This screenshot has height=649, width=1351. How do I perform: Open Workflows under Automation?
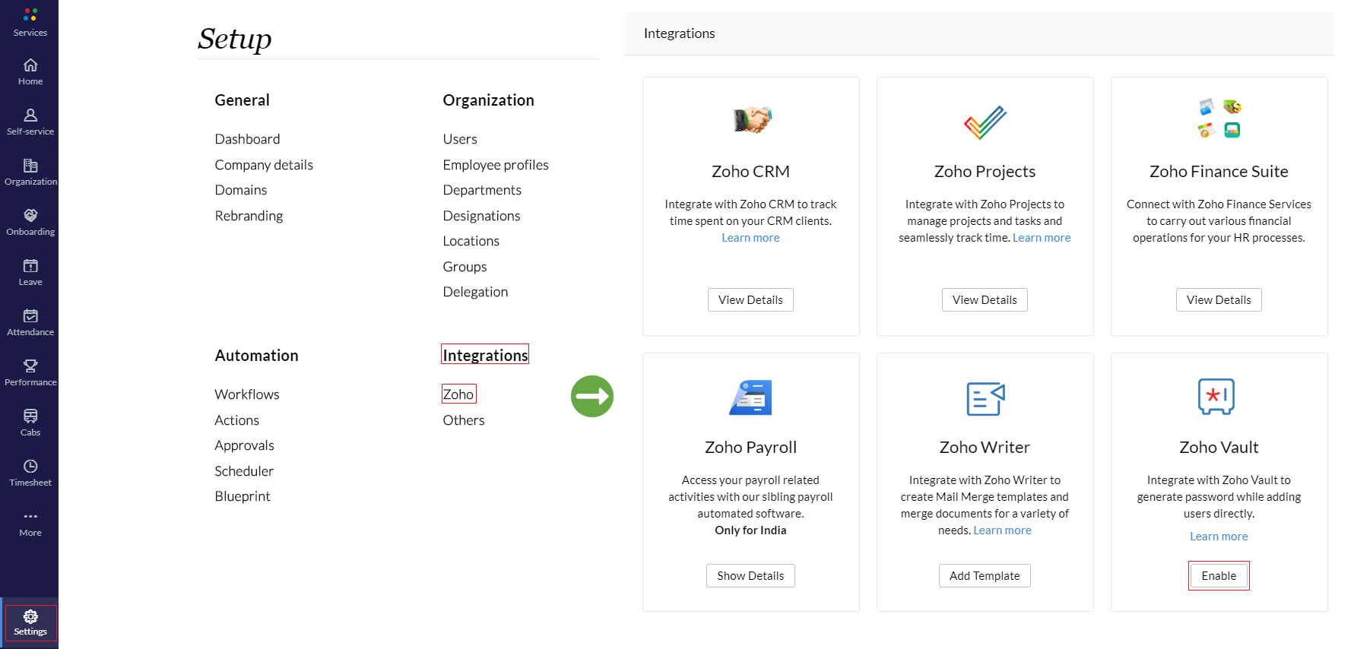[247, 394]
